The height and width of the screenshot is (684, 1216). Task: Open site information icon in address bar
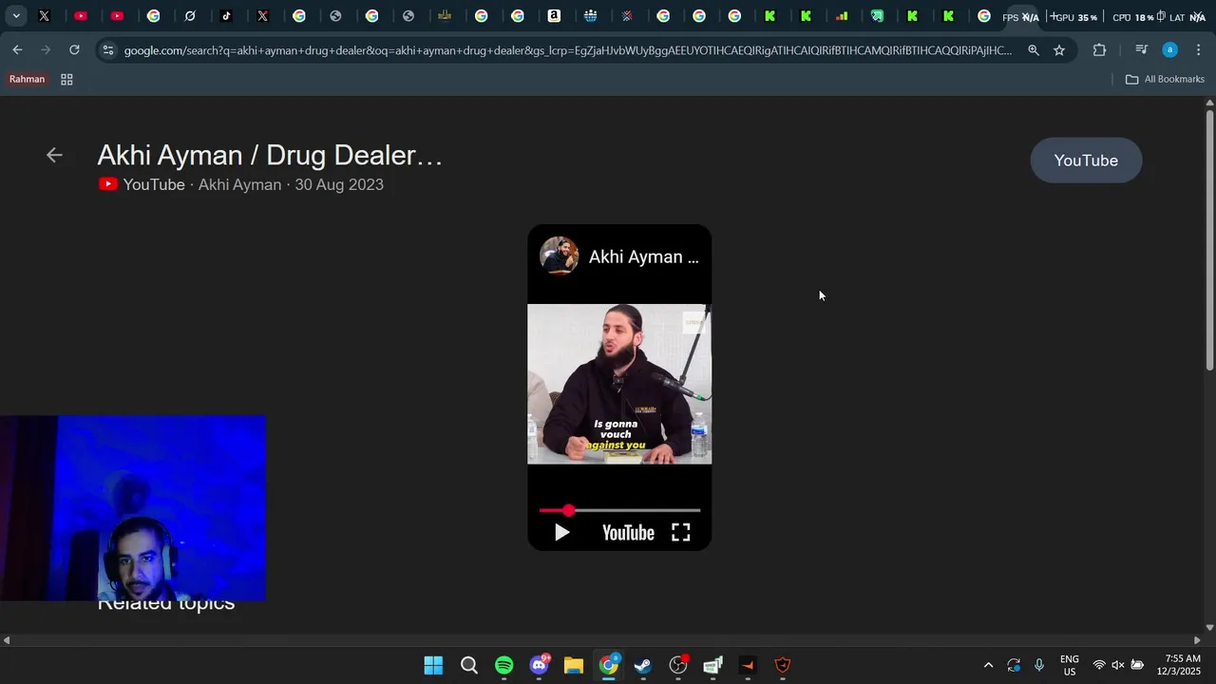click(107, 50)
